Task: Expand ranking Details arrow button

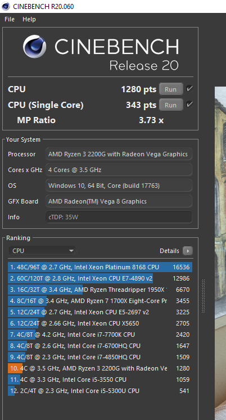Action: [188, 251]
